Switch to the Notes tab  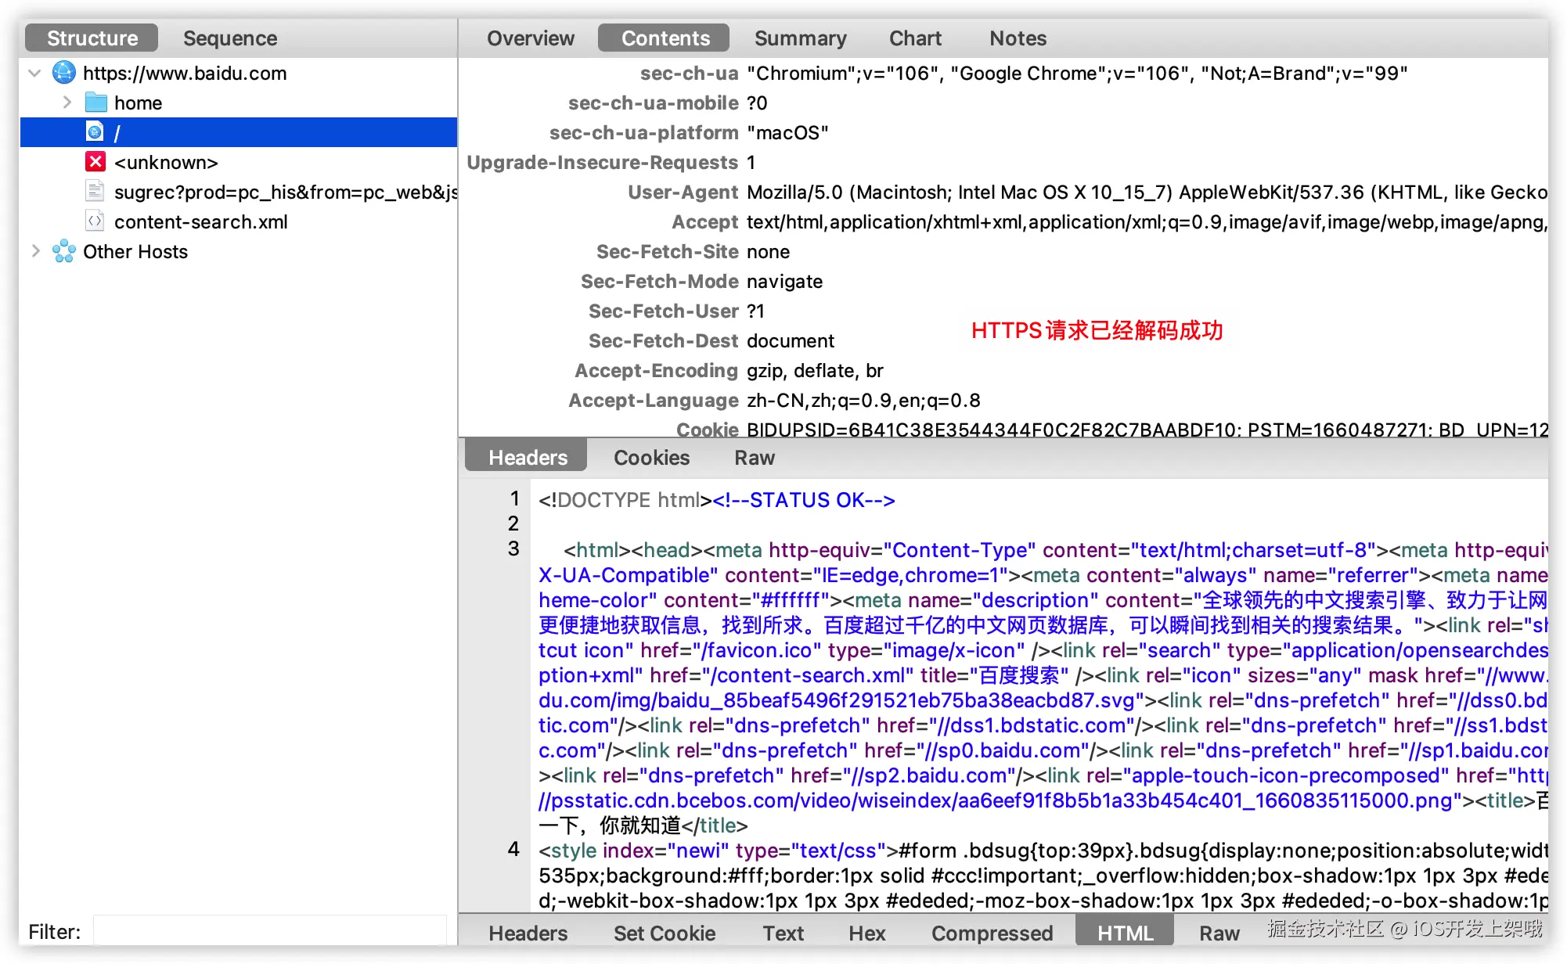[x=1017, y=38]
